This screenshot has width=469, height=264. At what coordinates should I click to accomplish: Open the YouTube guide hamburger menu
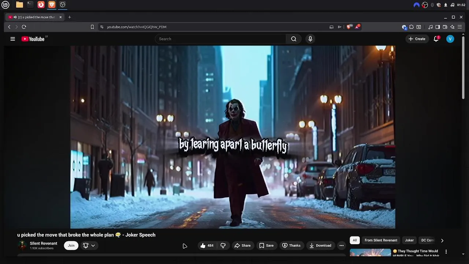(x=13, y=39)
